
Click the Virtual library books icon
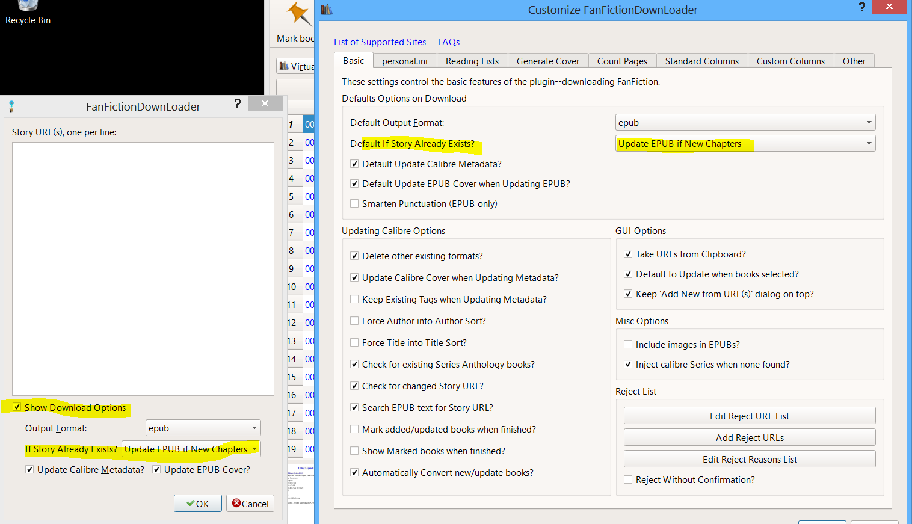click(284, 66)
